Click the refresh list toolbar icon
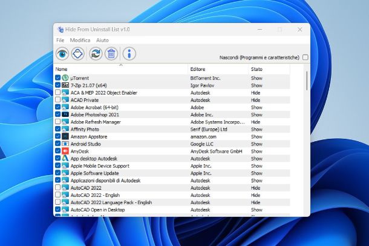This screenshot has width=369, height=246. pos(96,53)
